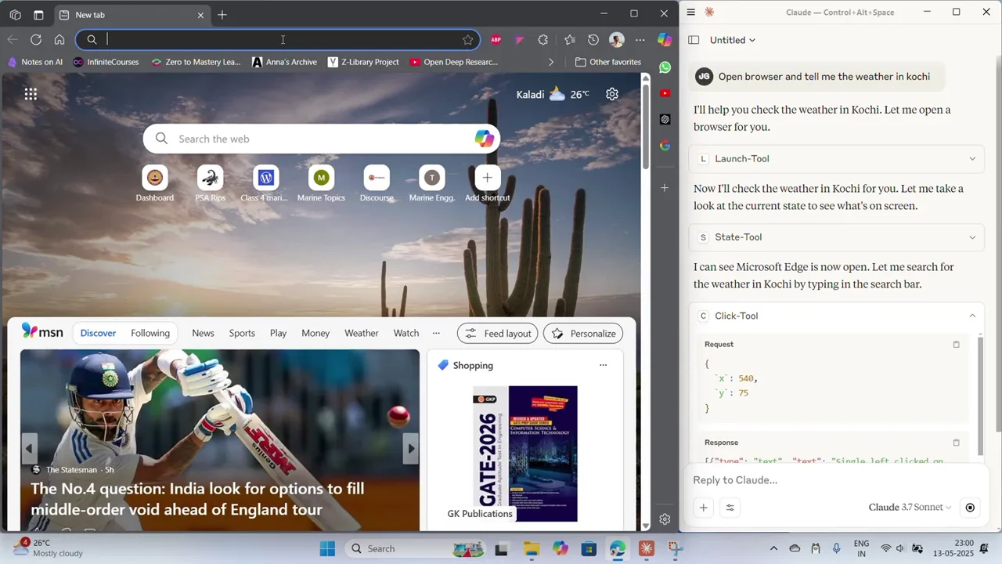
Task: Open Edge tab actions menu icon
Action: click(38, 14)
